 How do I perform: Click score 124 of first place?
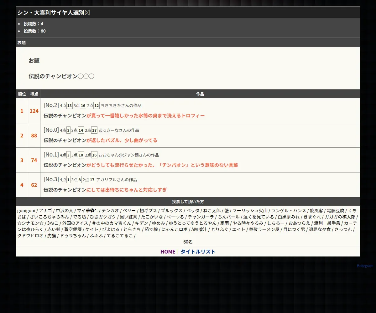(x=34, y=111)
